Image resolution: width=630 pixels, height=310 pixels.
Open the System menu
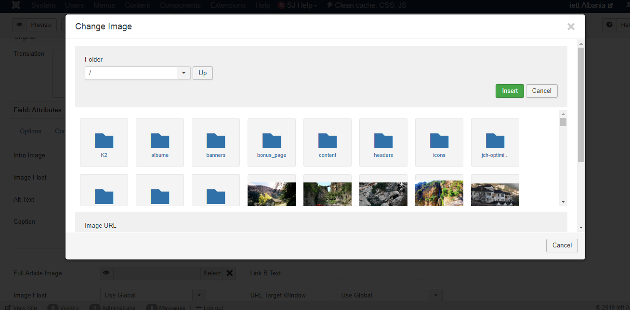[43, 5]
